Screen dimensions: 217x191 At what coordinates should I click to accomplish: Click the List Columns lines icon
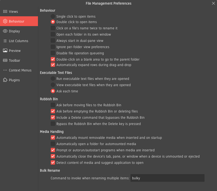tap(5, 41)
